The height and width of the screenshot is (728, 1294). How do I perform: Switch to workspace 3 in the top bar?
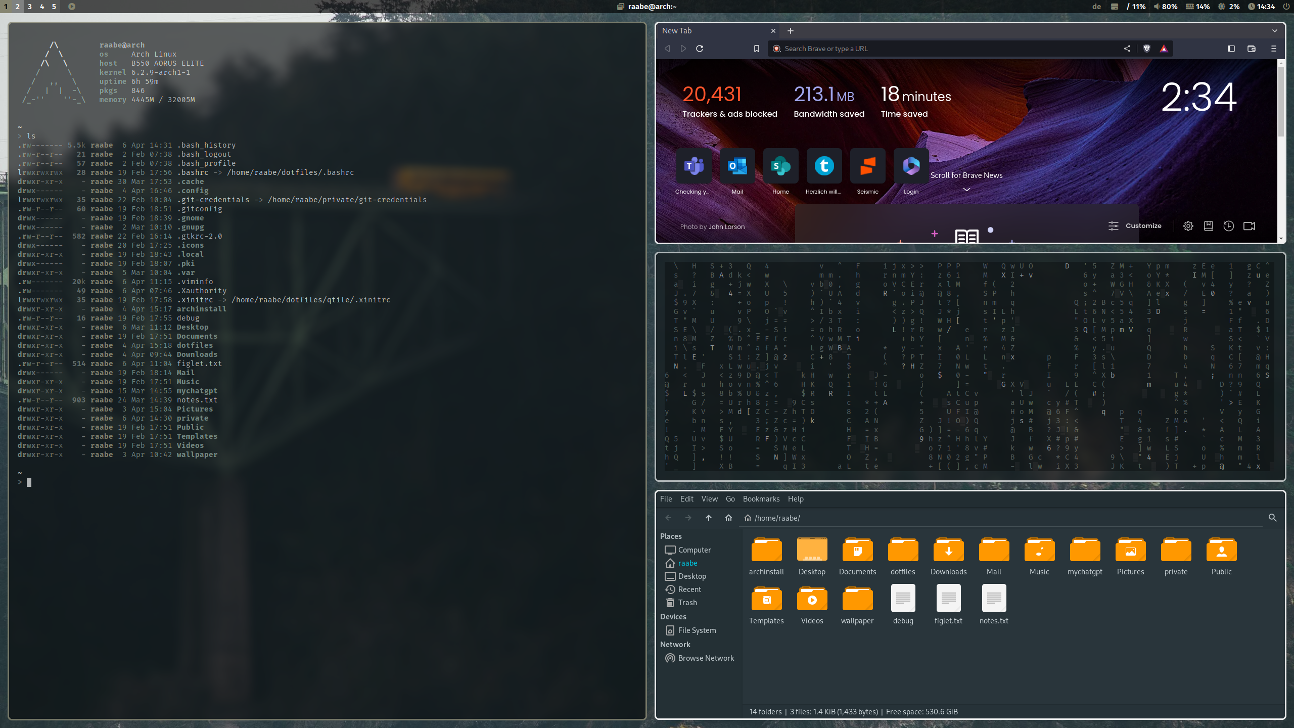click(x=29, y=7)
